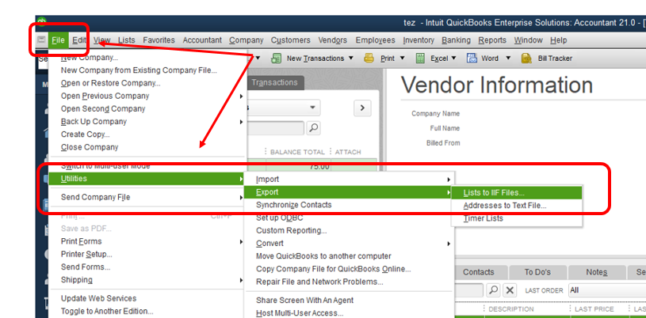Open the Help menu
Screen dimensions: 646x318
[x=558, y=40]
